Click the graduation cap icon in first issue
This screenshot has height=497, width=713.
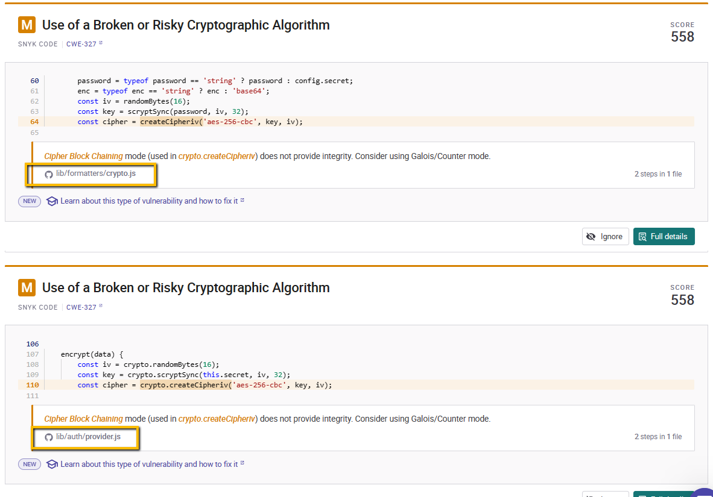pyautogui.click(x=52, y=201)
